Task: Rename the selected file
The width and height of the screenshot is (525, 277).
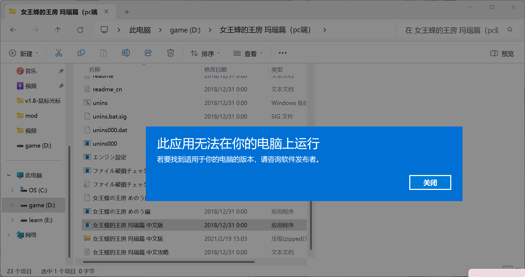Action: (x=126, y=53)
